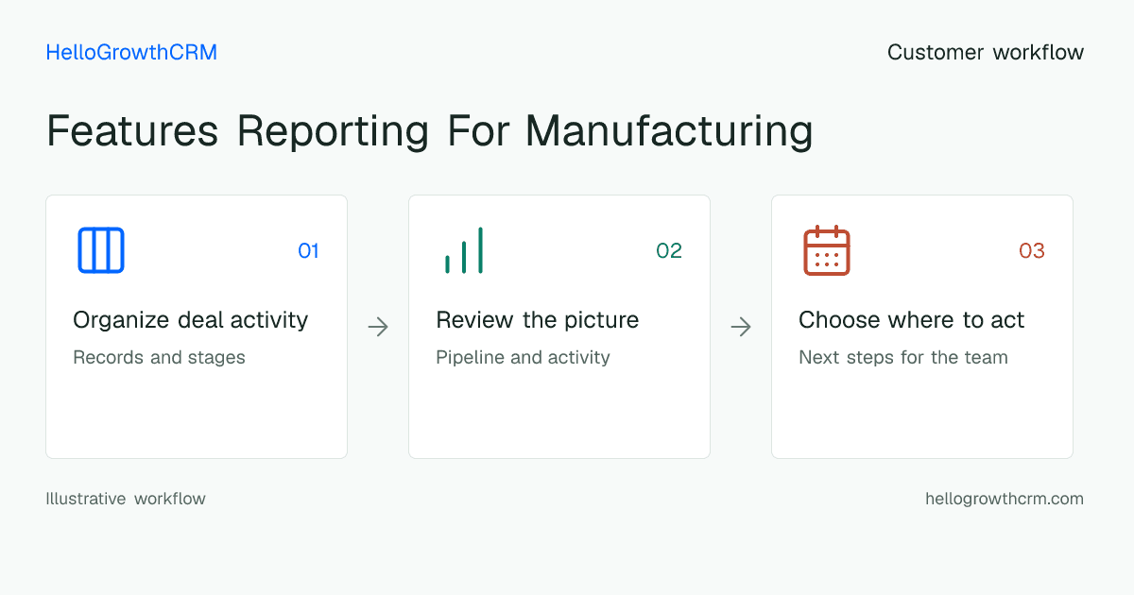Screen dimensions: 1134x595
Task: Select the Customer workflow label
Action: pyautogui.click(x=986, y=52)
